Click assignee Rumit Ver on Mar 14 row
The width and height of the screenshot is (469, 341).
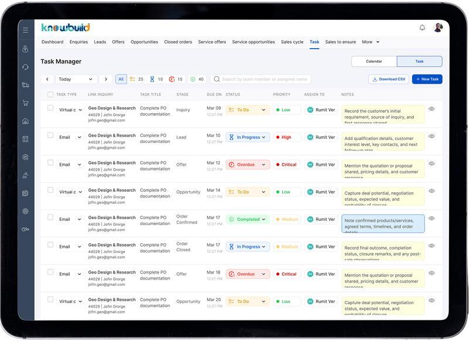tap(321, 192)
